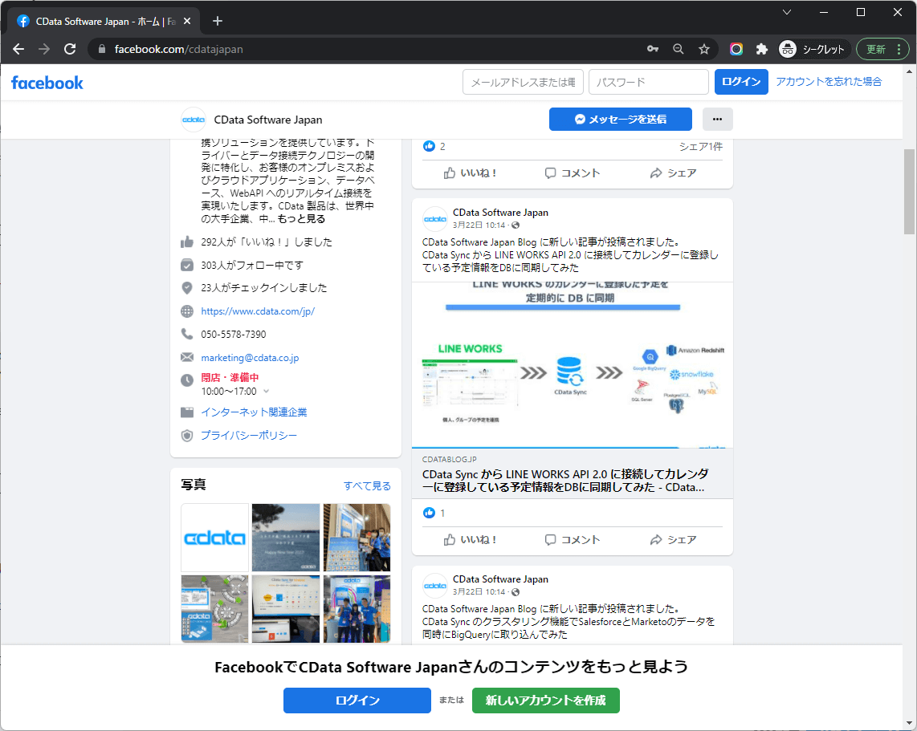Screen dimensions: 917x731
Task: Click 3月22日 10:14 timestamp on LINE WORKS post
Action: [x=479, y=225]
